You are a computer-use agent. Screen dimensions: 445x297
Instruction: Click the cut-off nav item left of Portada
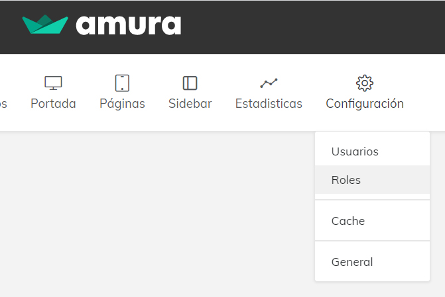click(x=3, y=104)
